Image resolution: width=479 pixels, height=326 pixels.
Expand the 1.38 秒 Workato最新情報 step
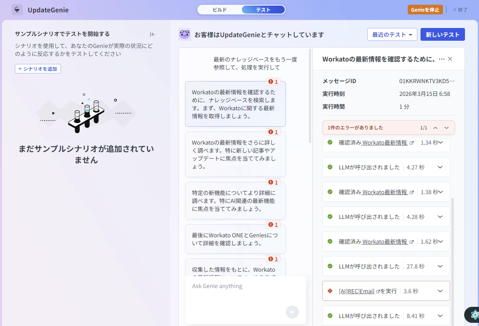(441, 192)
